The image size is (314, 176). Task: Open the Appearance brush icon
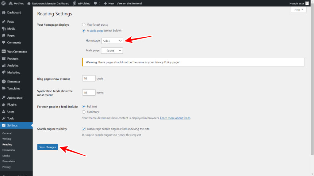(x=4, y=97)
